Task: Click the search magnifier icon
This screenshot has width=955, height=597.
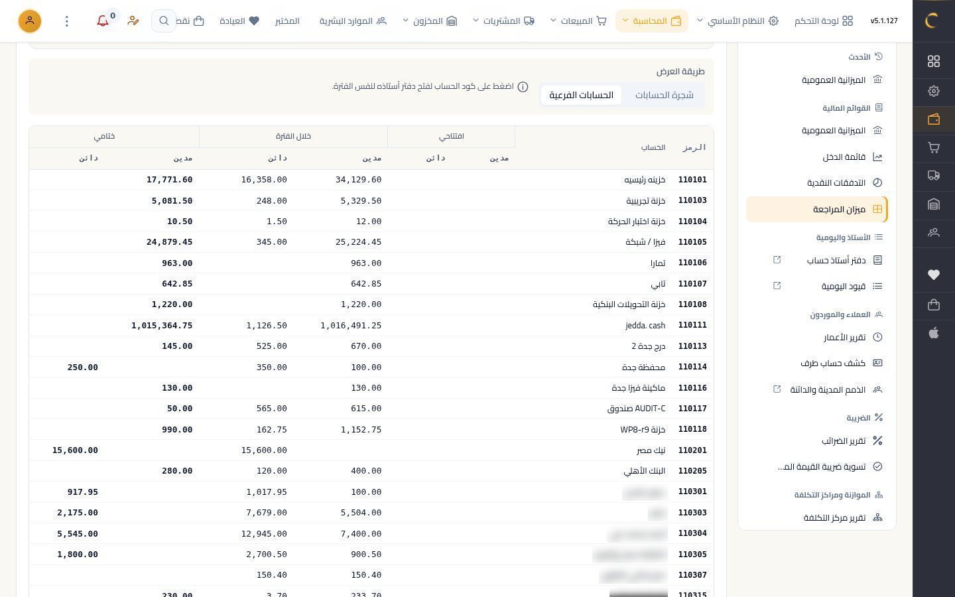Action: click(164, 21)
